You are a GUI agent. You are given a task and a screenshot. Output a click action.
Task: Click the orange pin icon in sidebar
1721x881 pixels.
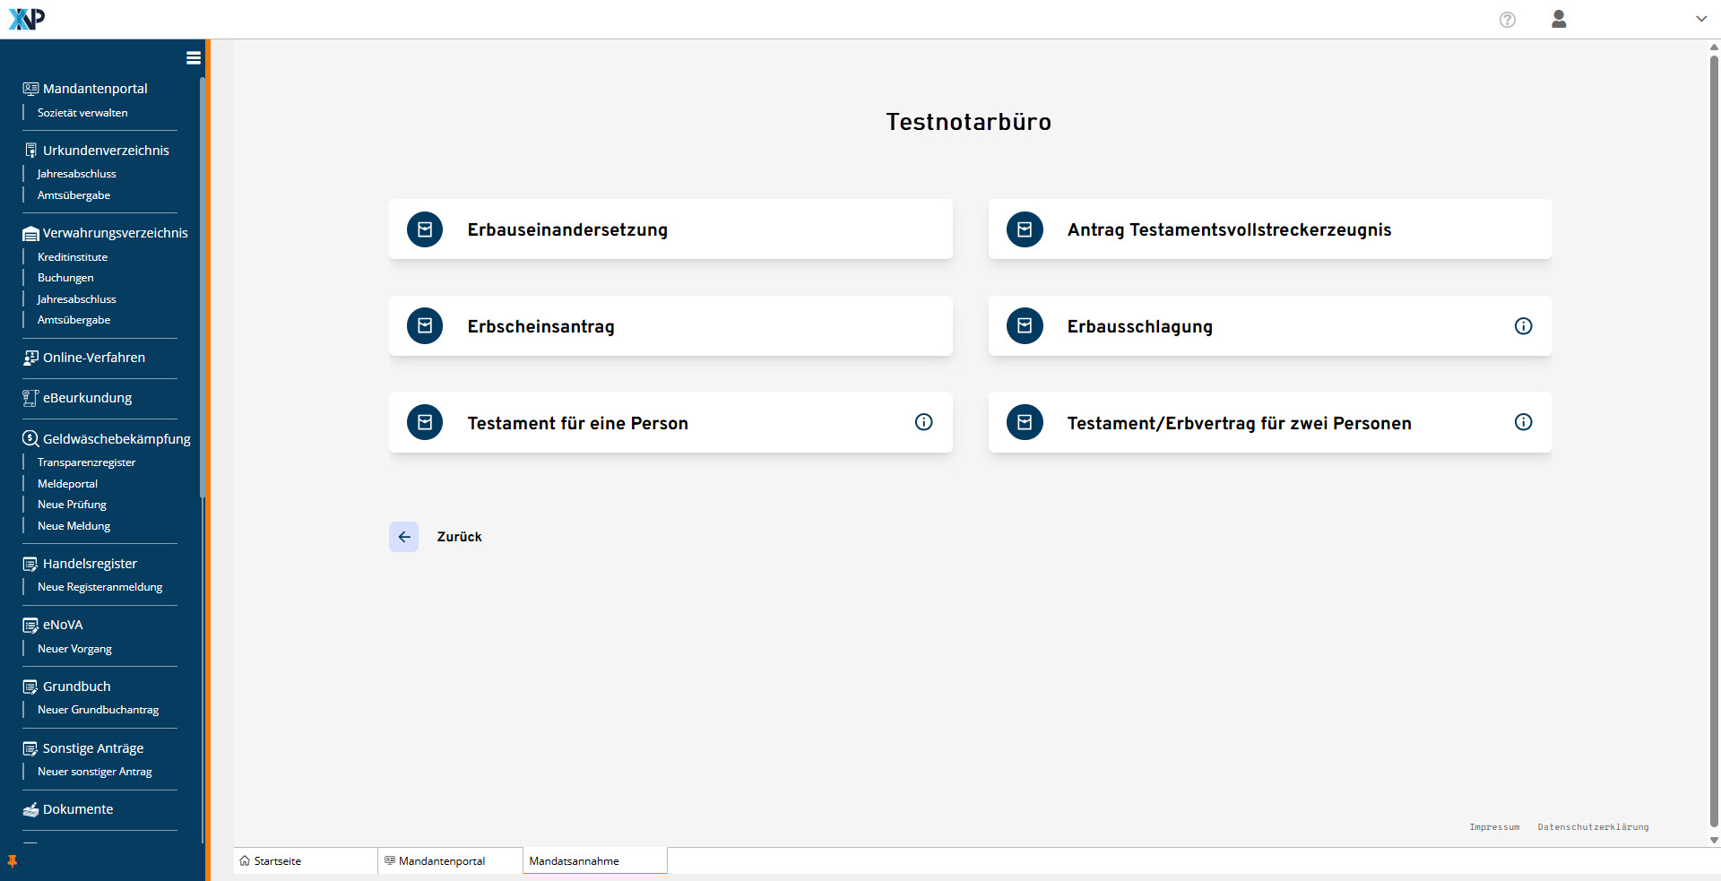point(13,861)
